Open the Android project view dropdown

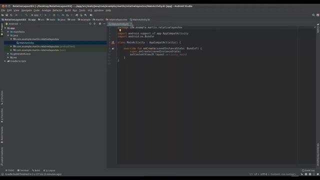coord(13,24)
